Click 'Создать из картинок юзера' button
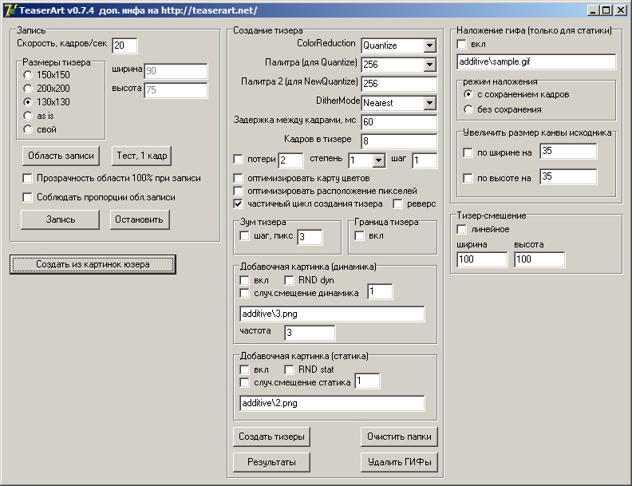Viewport: 632px width, 486px height. point(93,264)
